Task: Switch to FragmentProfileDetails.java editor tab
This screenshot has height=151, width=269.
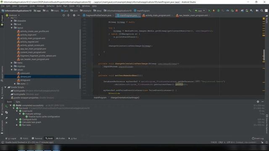Action: [98, 15]
